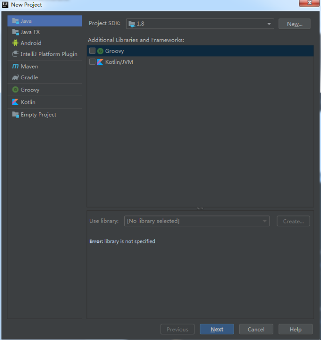
Task: Click the SDK folder icon in the Project SDK field
Action: pos(132,24)
